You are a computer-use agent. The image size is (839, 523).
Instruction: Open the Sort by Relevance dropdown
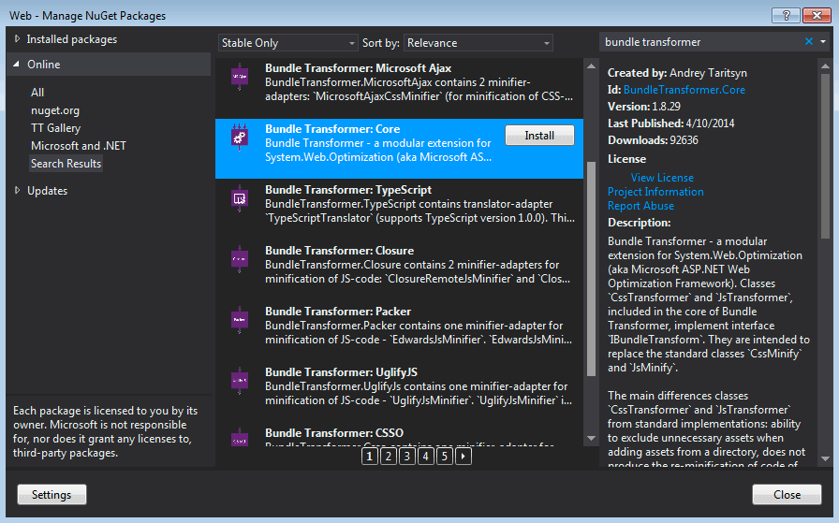478,43
